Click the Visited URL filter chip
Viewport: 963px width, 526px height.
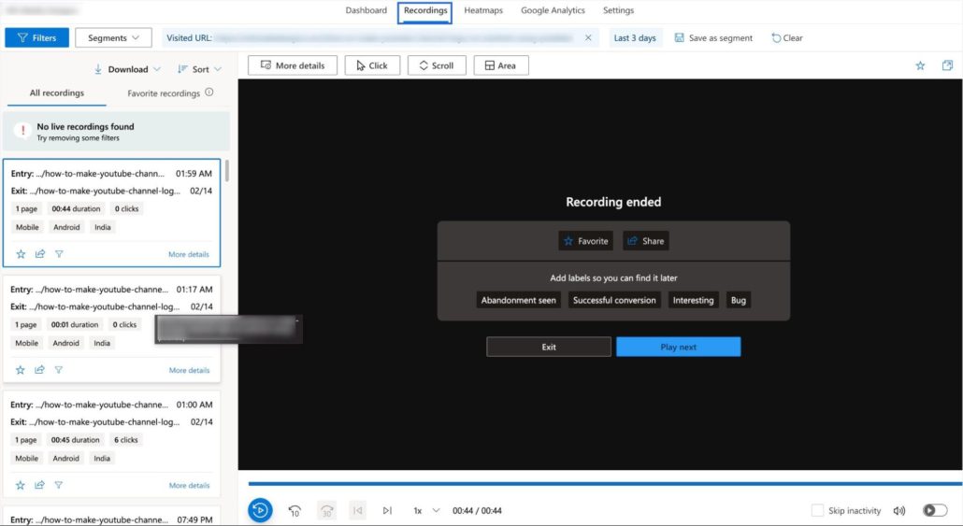pyautogui.click(x=381, y=38)
